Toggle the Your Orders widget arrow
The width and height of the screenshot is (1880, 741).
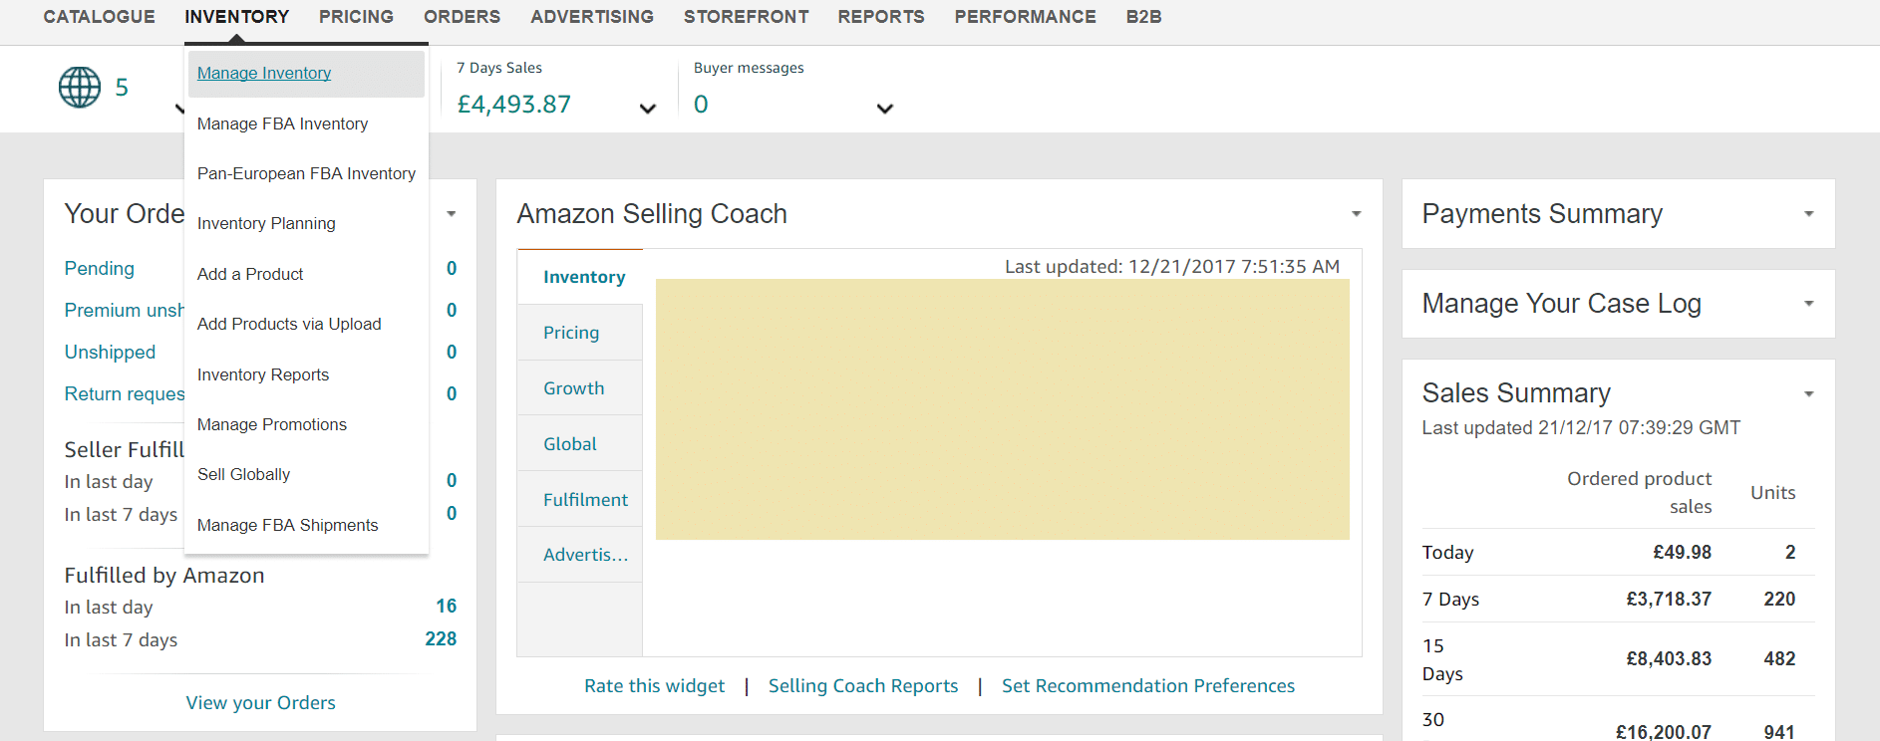[x=452, y=214]
